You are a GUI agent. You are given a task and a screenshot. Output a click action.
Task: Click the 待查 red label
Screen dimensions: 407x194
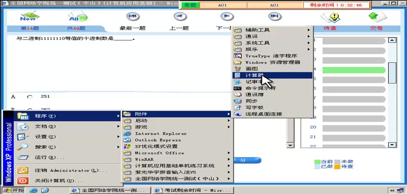(330, 28)
